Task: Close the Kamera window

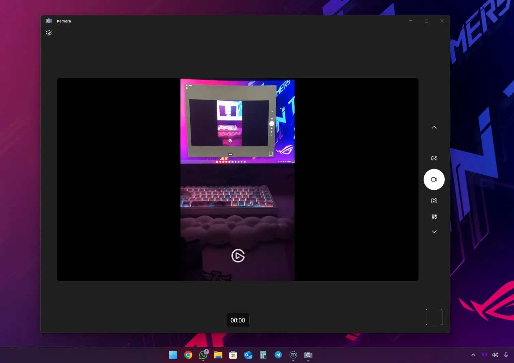Action: tap(442, 21)
